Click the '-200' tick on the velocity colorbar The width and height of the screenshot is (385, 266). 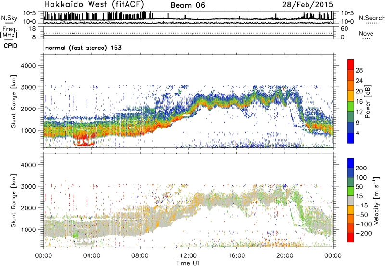(364, 233)
